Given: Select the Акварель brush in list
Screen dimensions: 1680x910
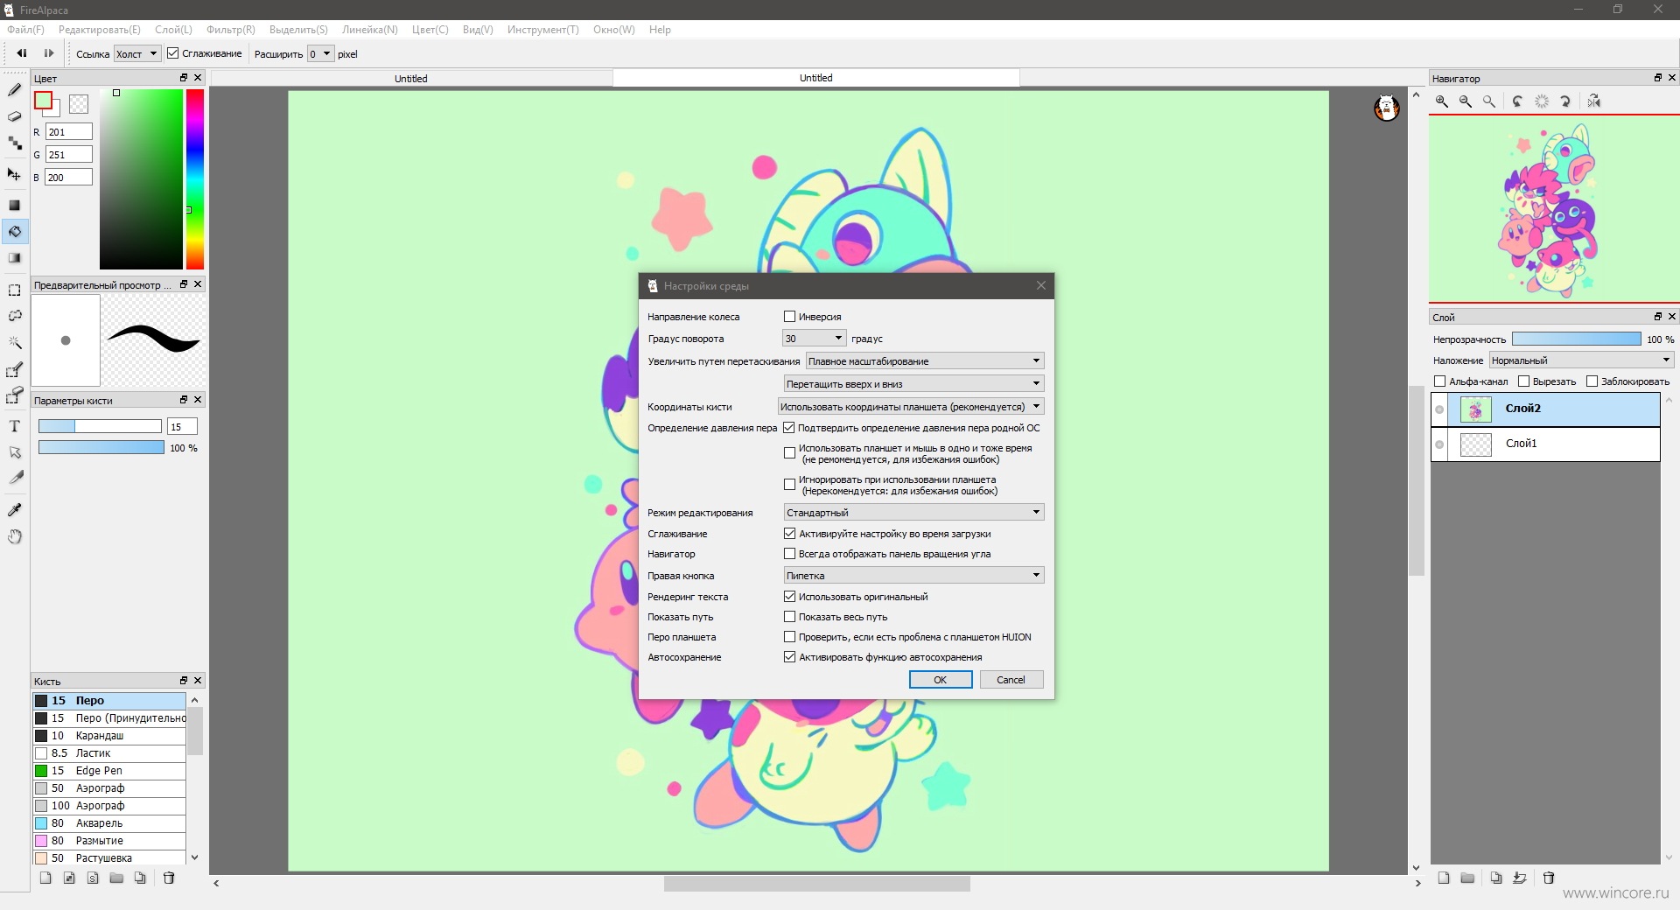Looking at the screenshot, I should (x=109, y=823).
